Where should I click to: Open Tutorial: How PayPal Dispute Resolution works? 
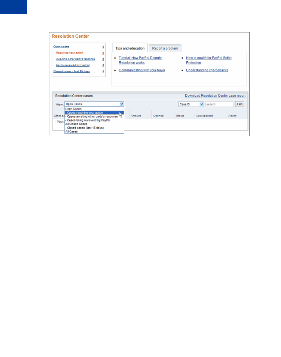coord(140,60)
